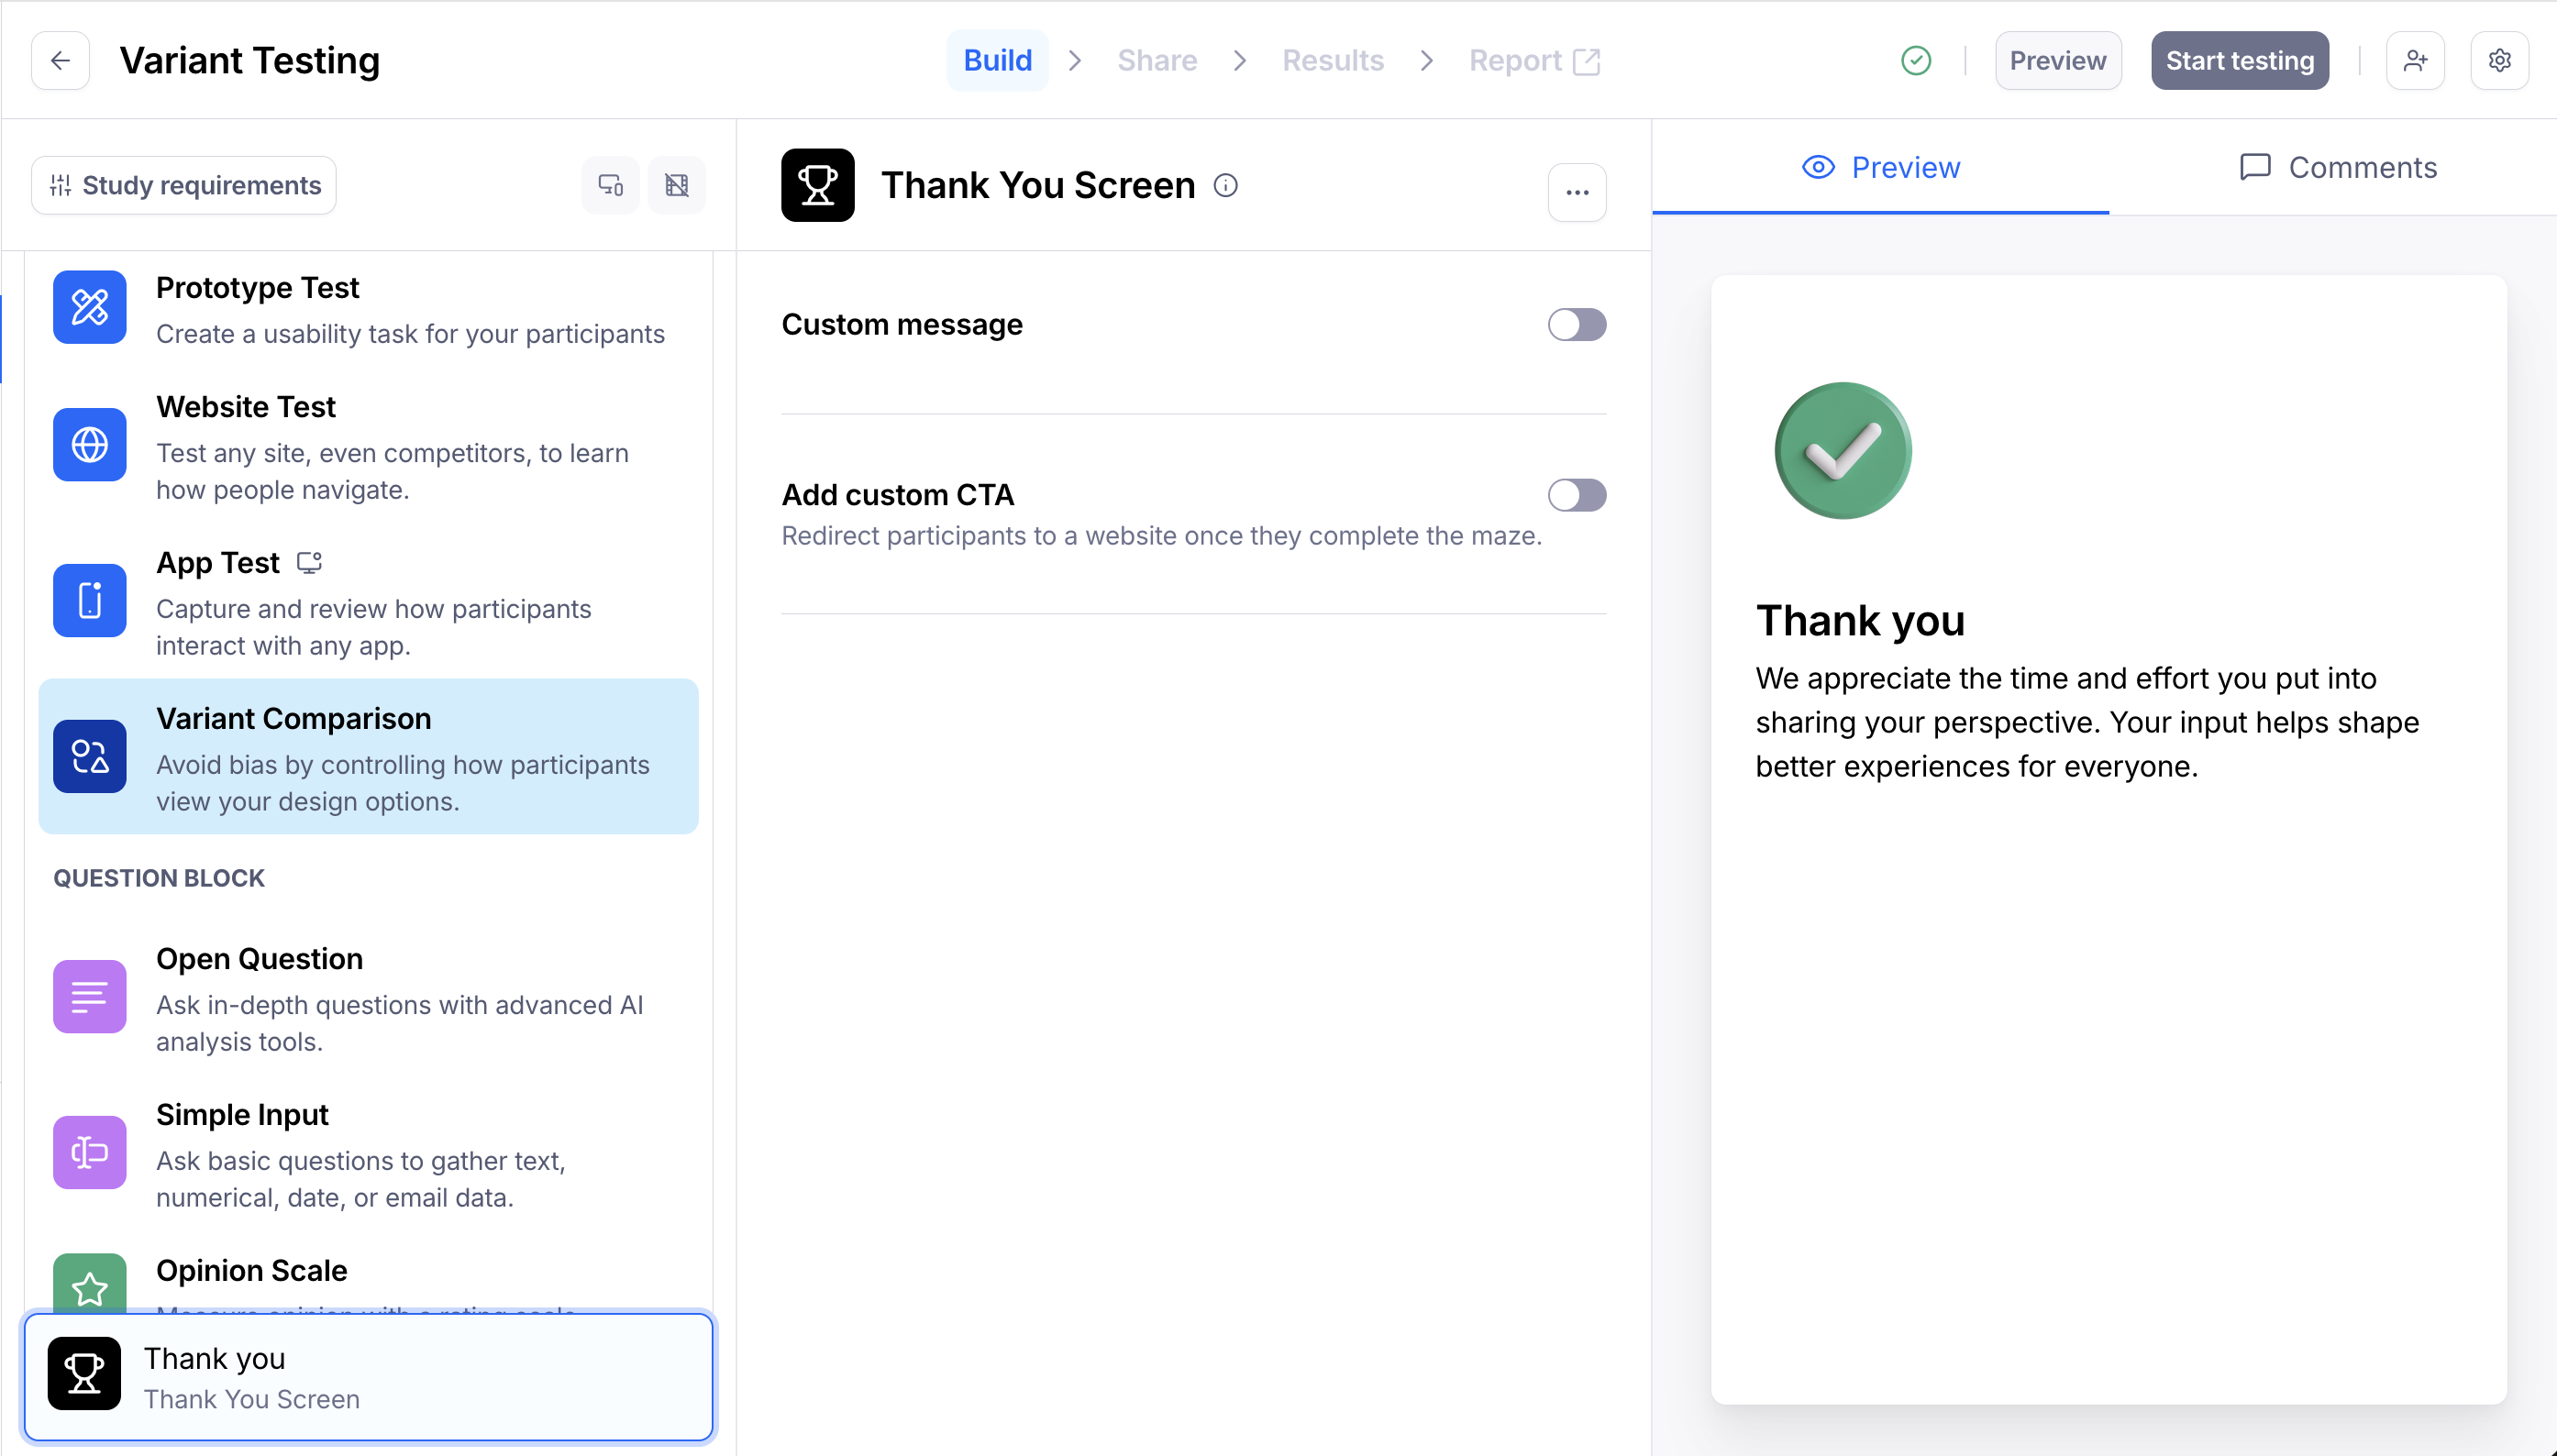This screenshot has height=1456, width=2557.
Task: Enable the Custom message toggle
Action: coord(1576,325)
